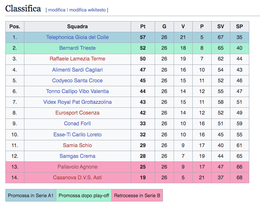Open Videx Royal Pat Grottazzolina link
This screenshot has height=204, width=260.
[x=77, y=102]
